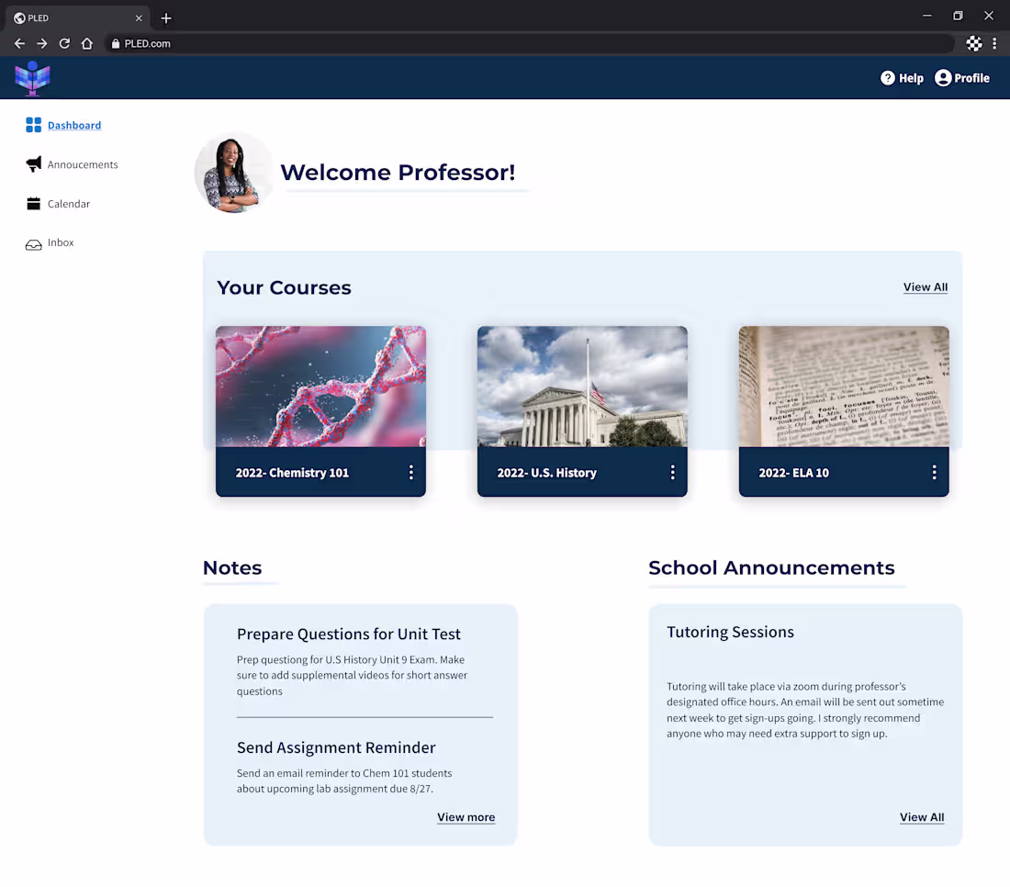Open the options menu for 2022- Chemistry 101
This screenshot has width=1010, height=887.
click(411, 472)
